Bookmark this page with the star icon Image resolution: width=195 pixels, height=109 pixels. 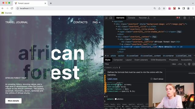pyautogui.click(x=164, y=8)
